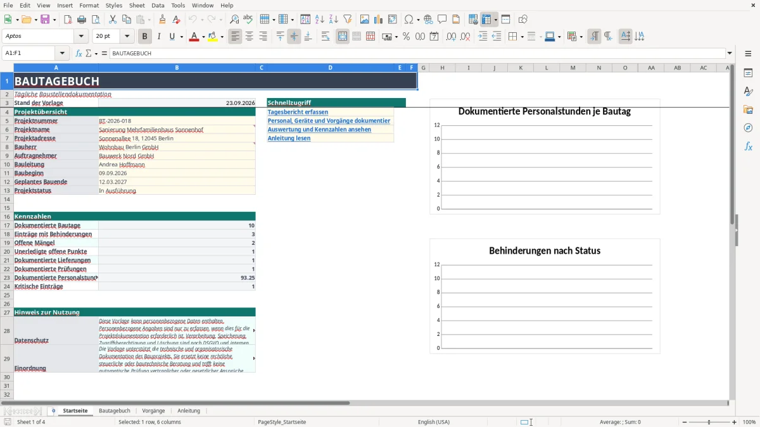This screenshot has height=427, width=760.
Task: Export directly as PDF
Action: coord(67,20)
